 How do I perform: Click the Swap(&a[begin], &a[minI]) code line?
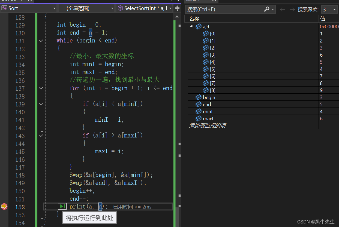111,175
